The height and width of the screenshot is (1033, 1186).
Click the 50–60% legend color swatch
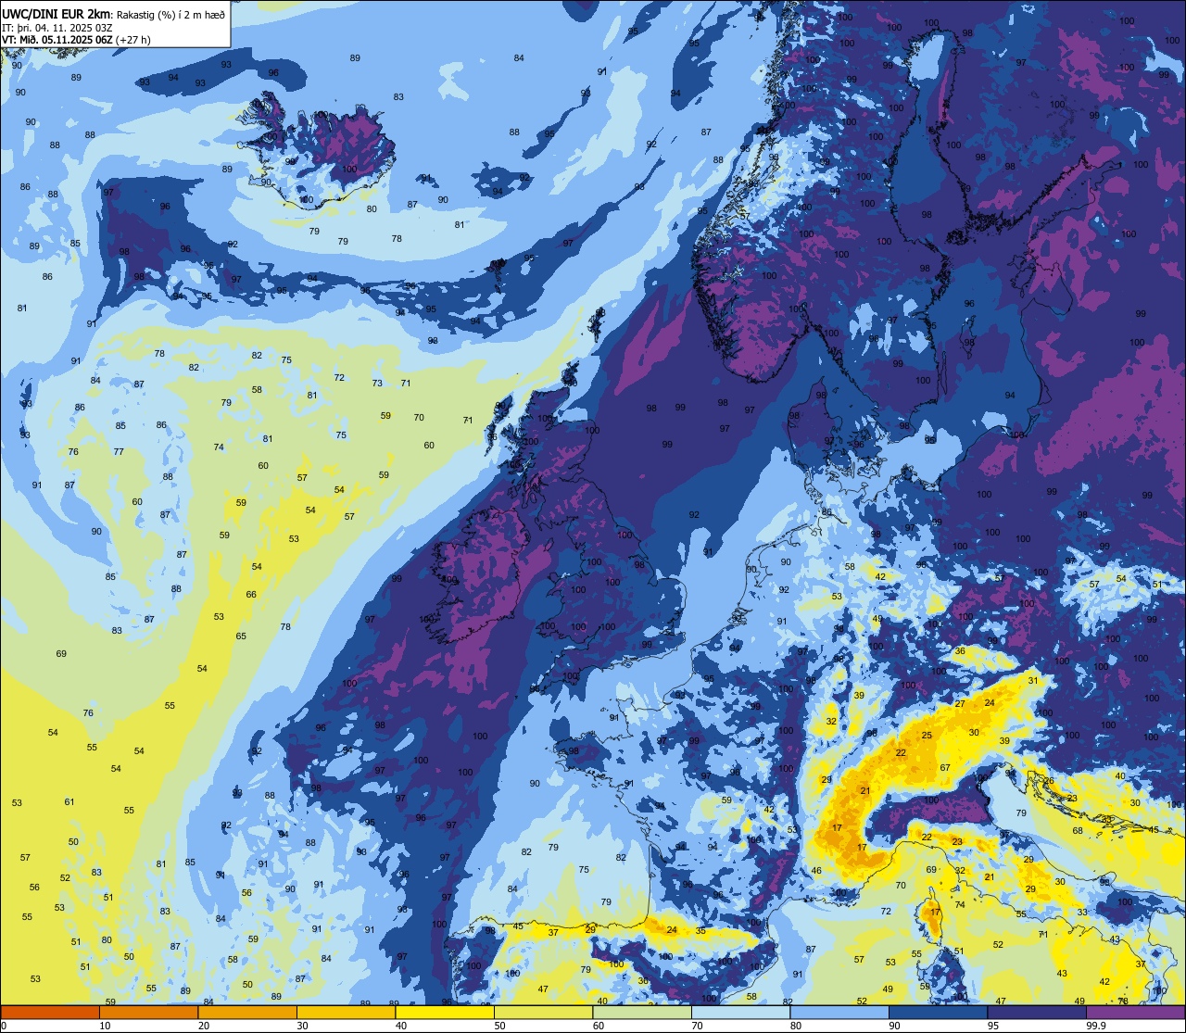click(543, 1012)
